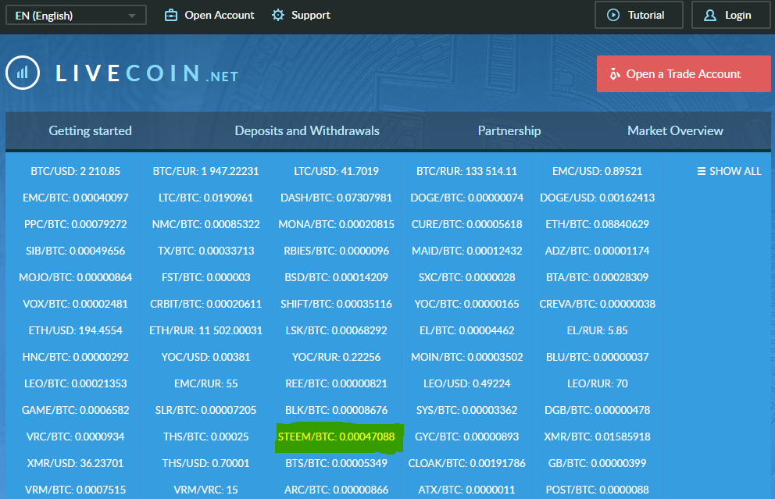Click the briefcase Open Account icon
Viewport: 775px width, 499px height.
click(171, 16)
